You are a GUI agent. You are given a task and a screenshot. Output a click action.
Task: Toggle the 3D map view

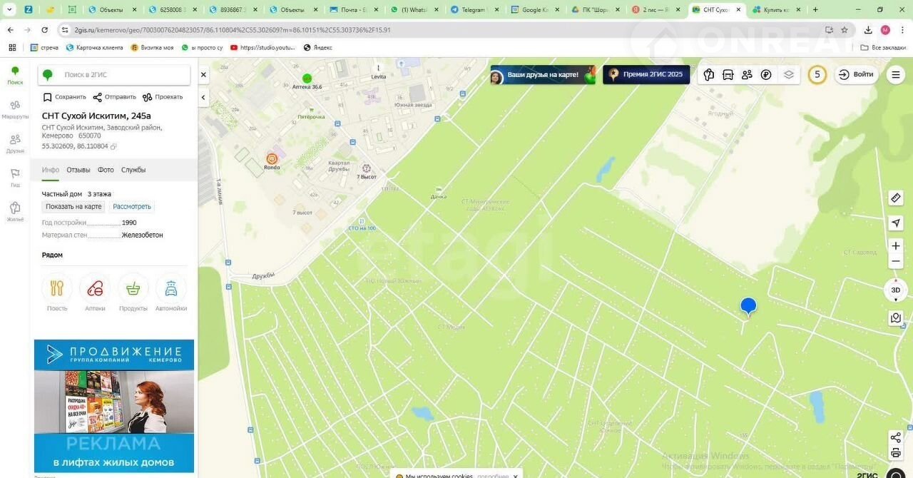896,290
